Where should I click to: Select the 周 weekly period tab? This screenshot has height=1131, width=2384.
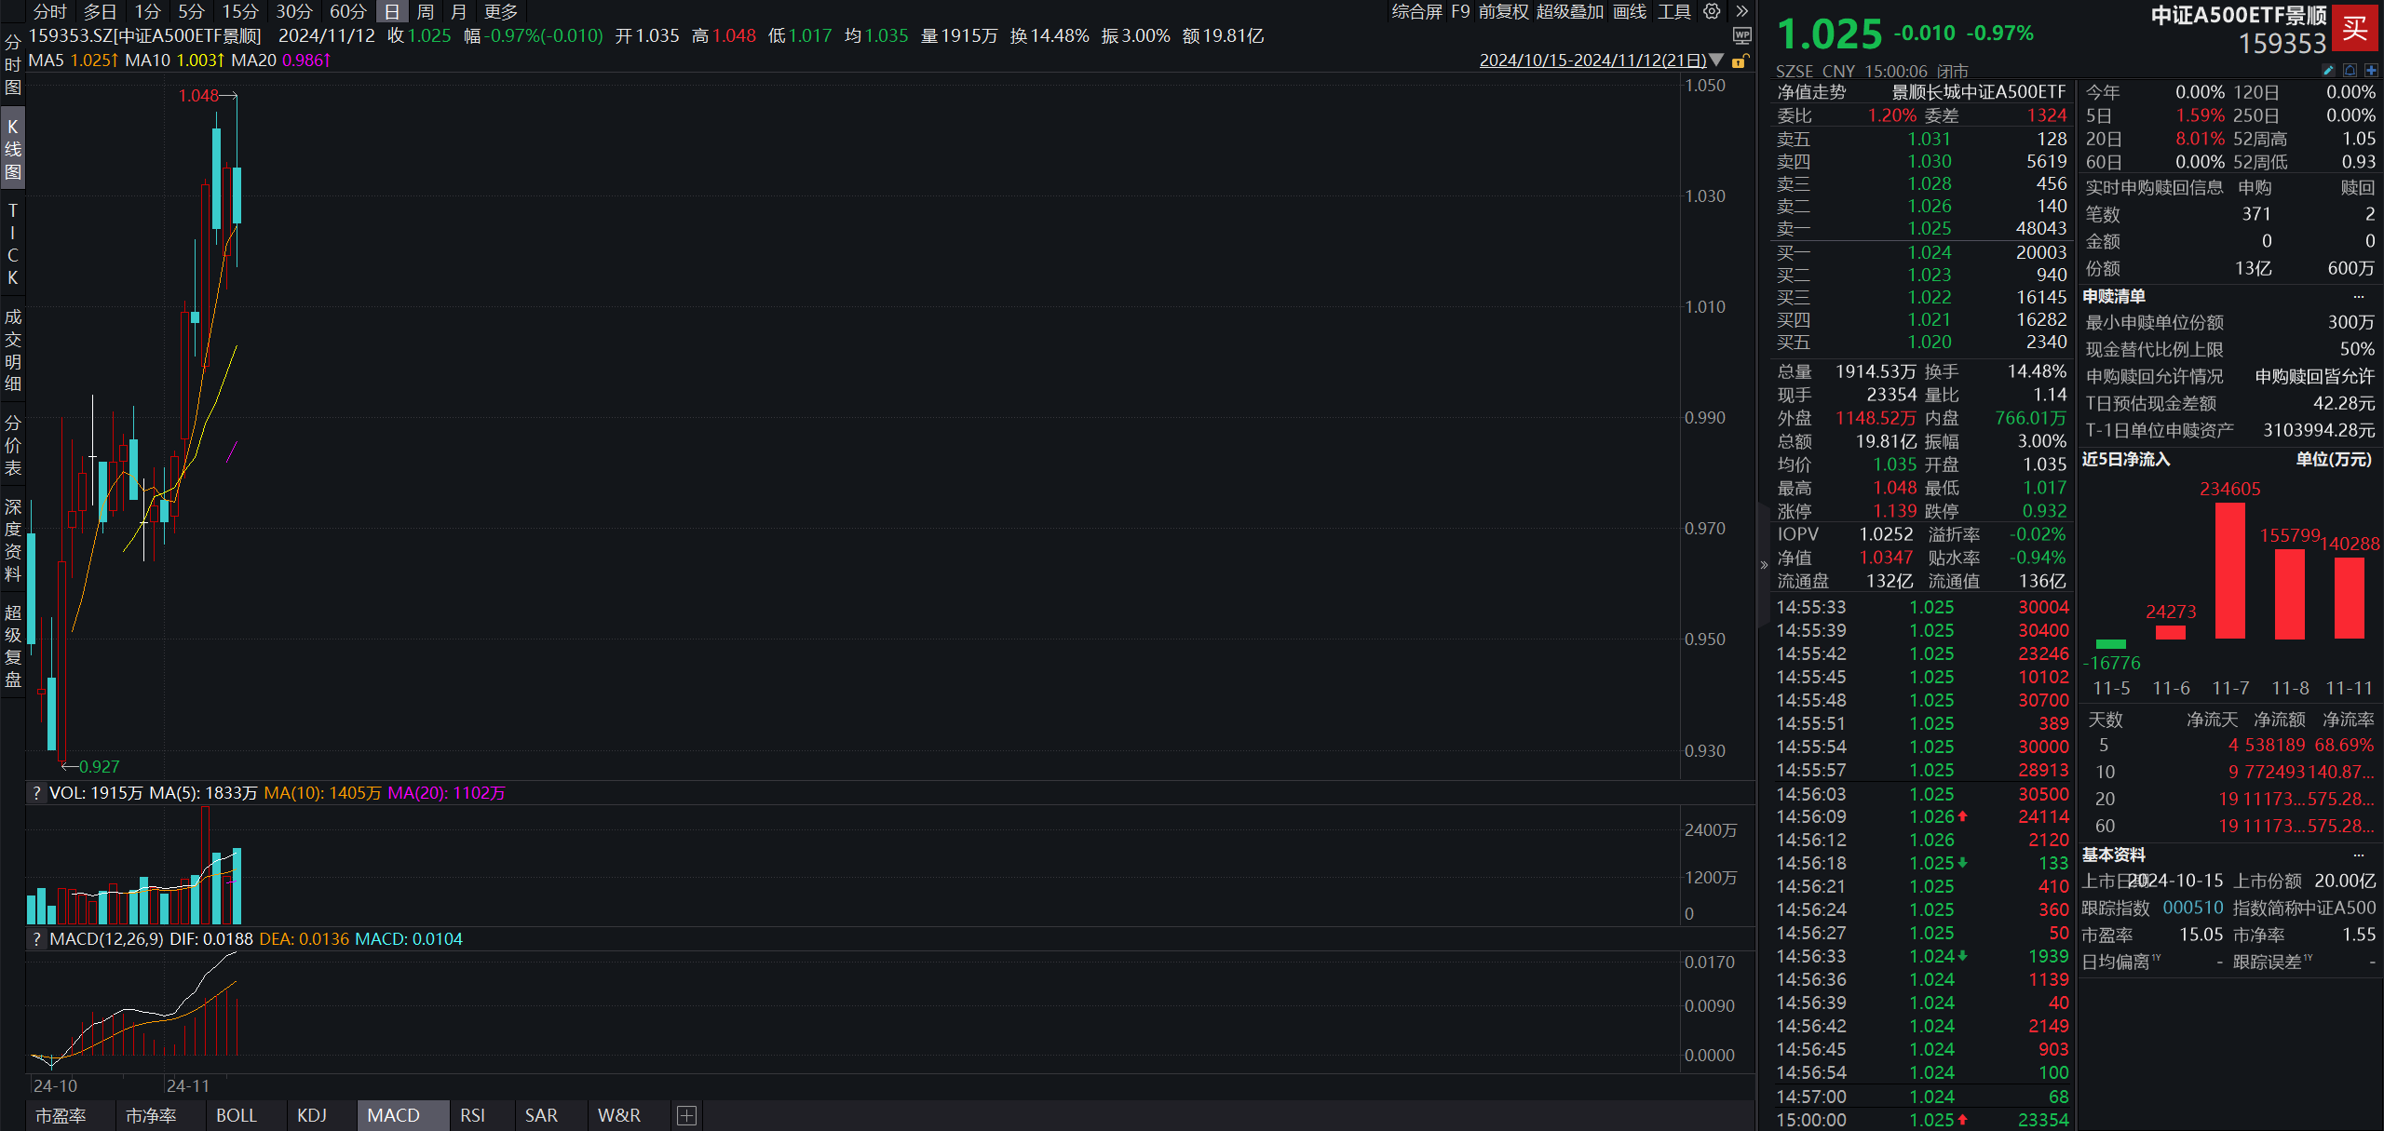(425, 11)
